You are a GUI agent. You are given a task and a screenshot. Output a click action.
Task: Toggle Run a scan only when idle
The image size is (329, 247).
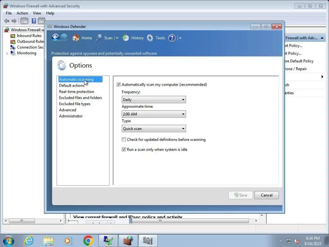pos(124,149)
